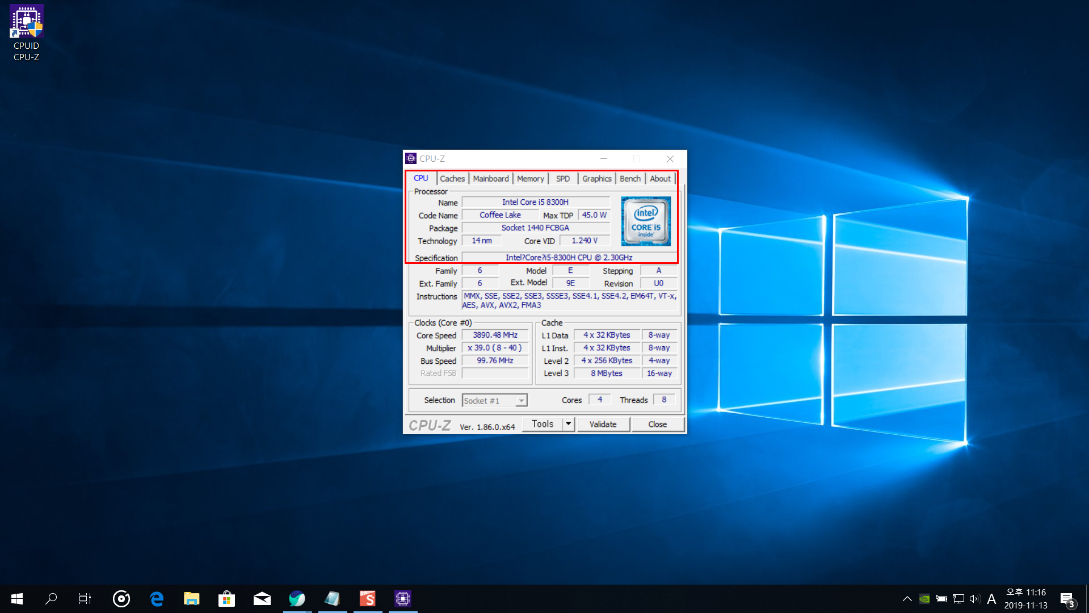
Task: Click the 14 nm technology value
Action: (482, 241)
